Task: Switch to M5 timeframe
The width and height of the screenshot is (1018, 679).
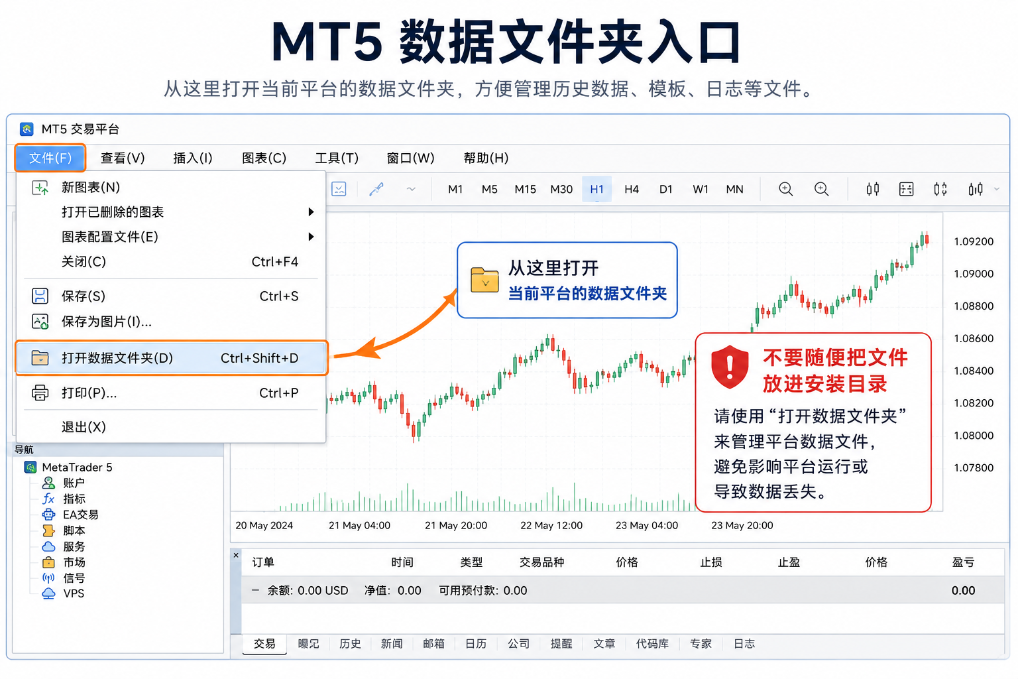Action: pos(490,189)
